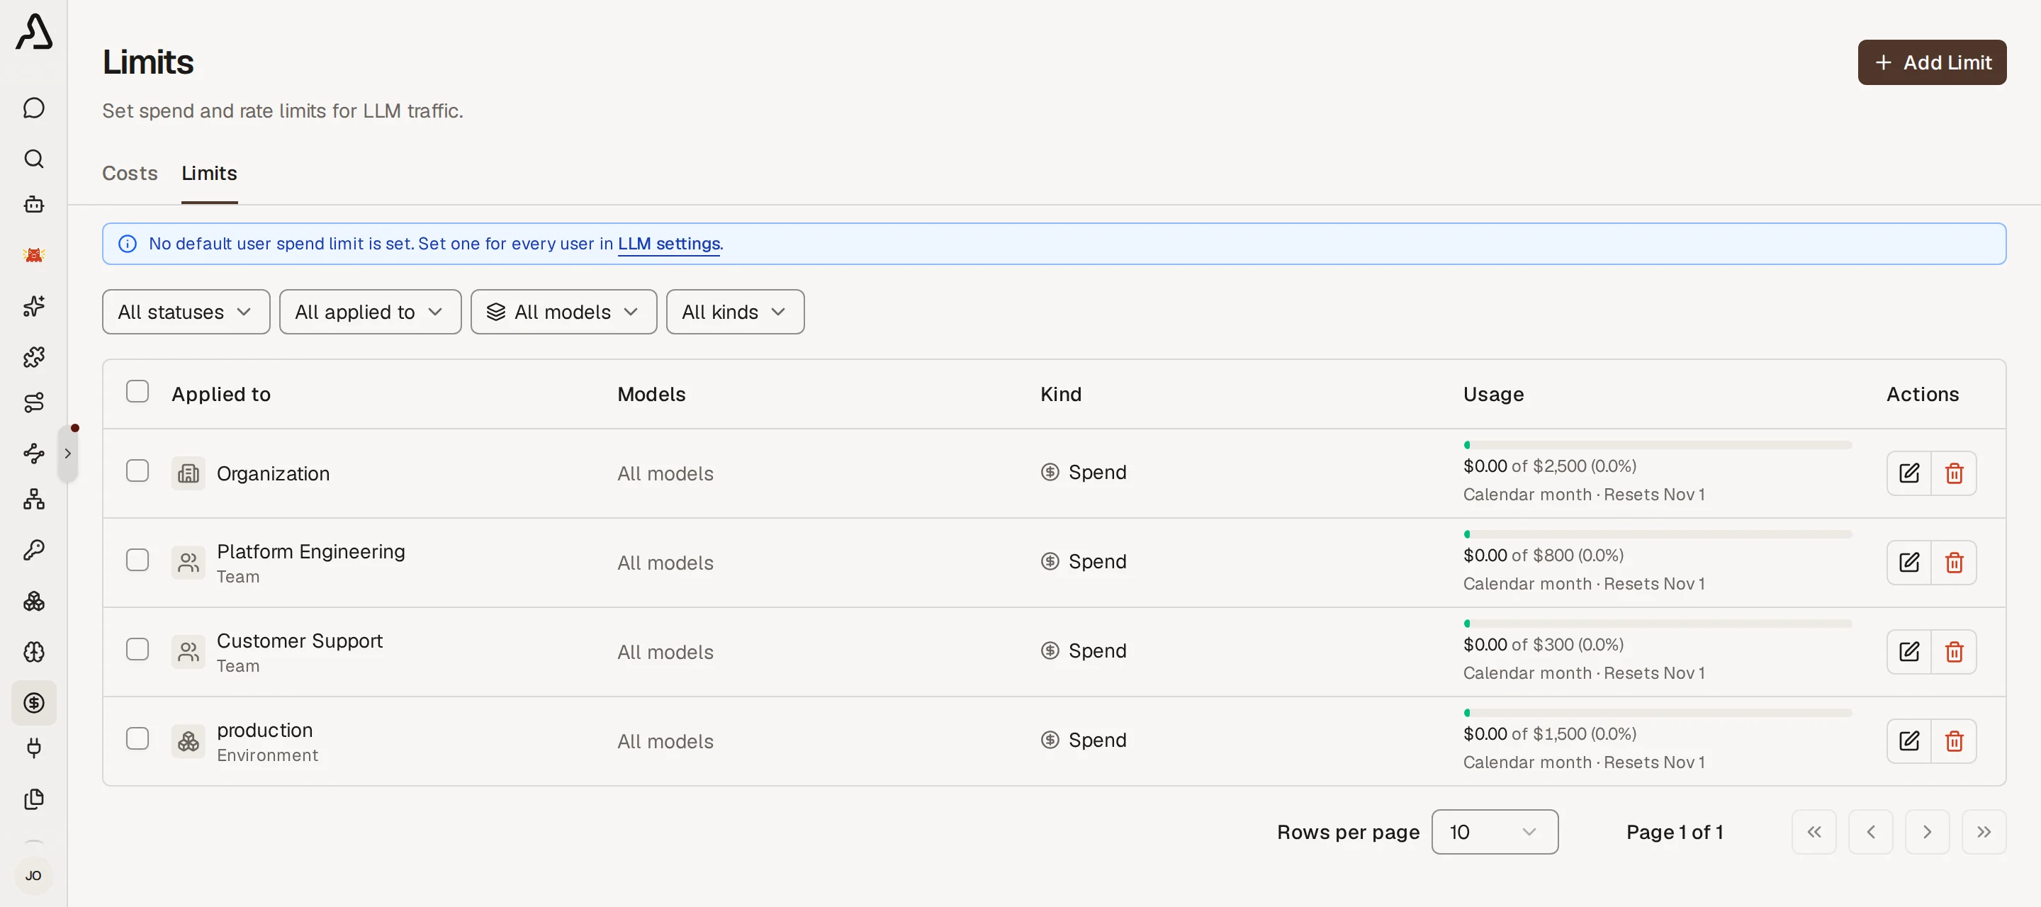Screen dimensions: 2041x907
Task: Open the workflow nodes sidebar icon
Action: coord(34,453)
